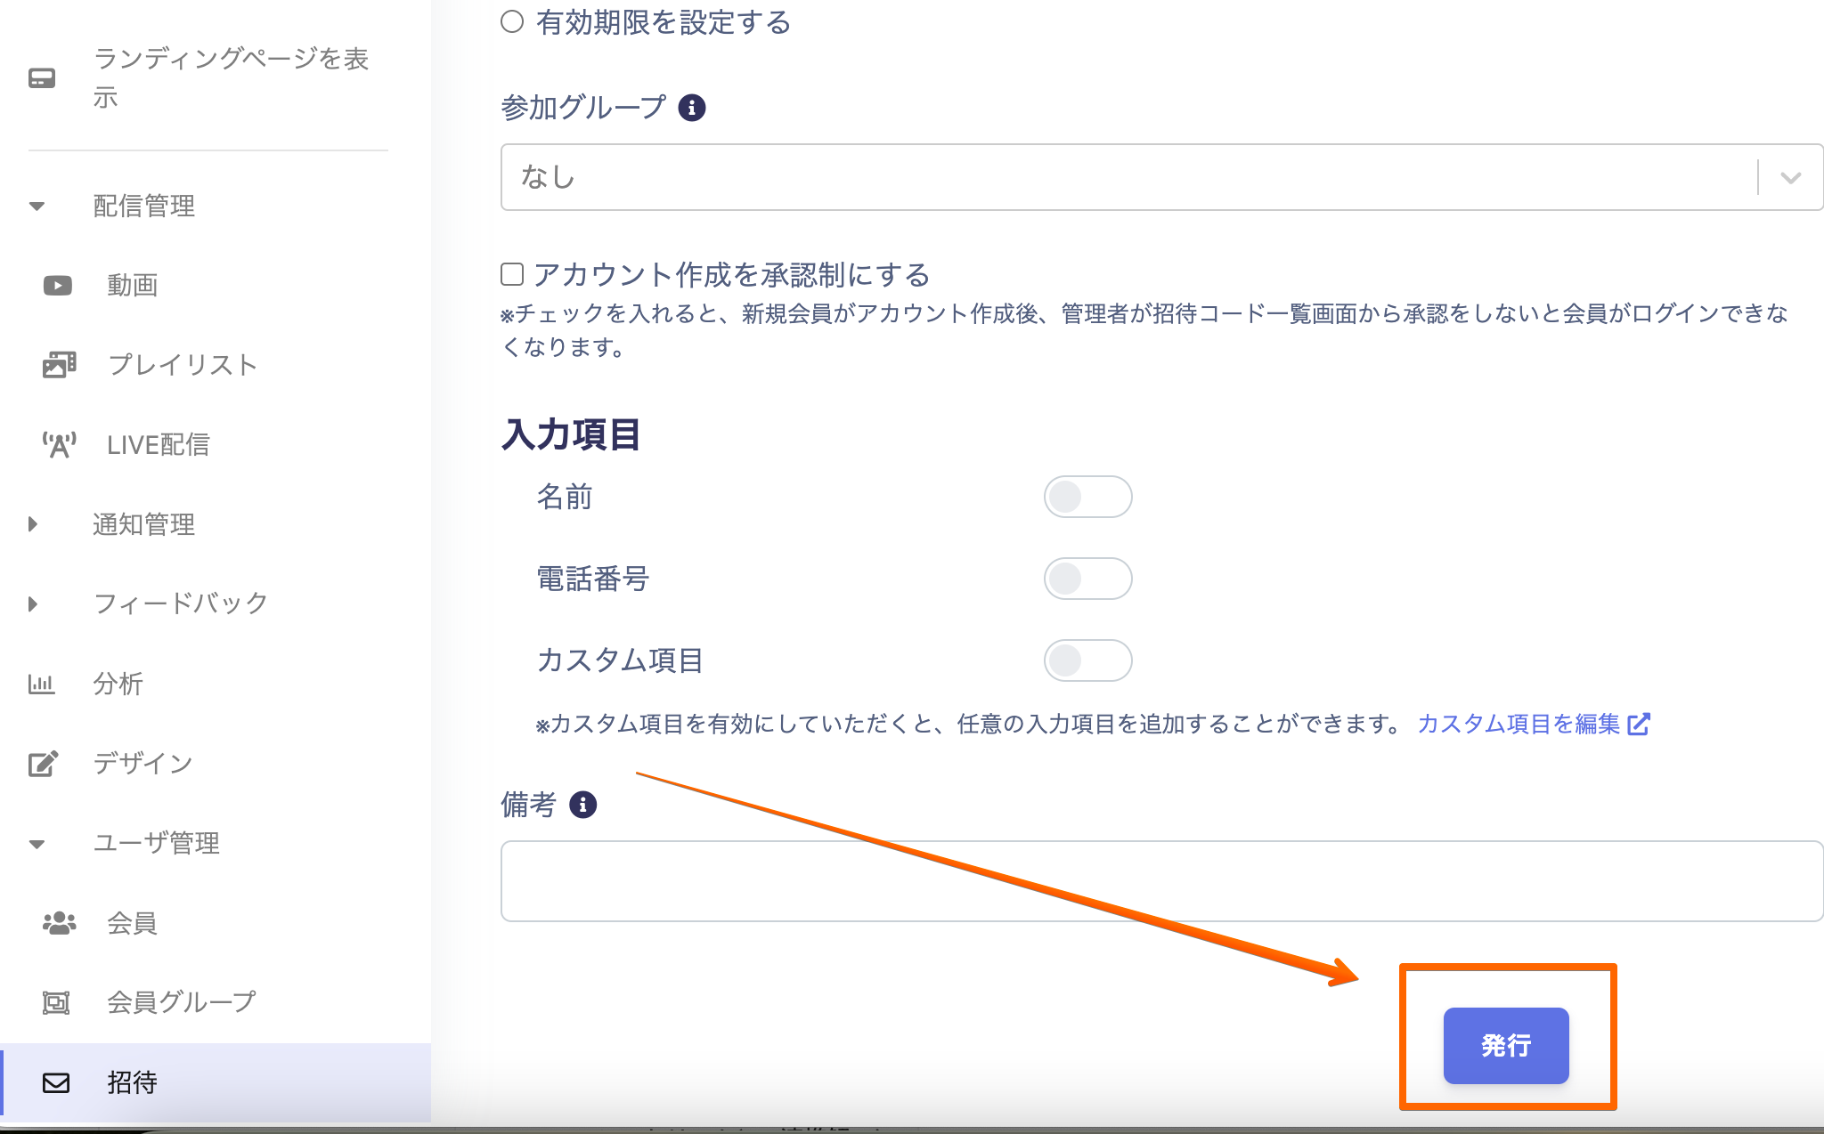This screenshot has width=1824, height=1134.
Task: Click info icon next to 参加グループ
Action: tap(692, 108)
